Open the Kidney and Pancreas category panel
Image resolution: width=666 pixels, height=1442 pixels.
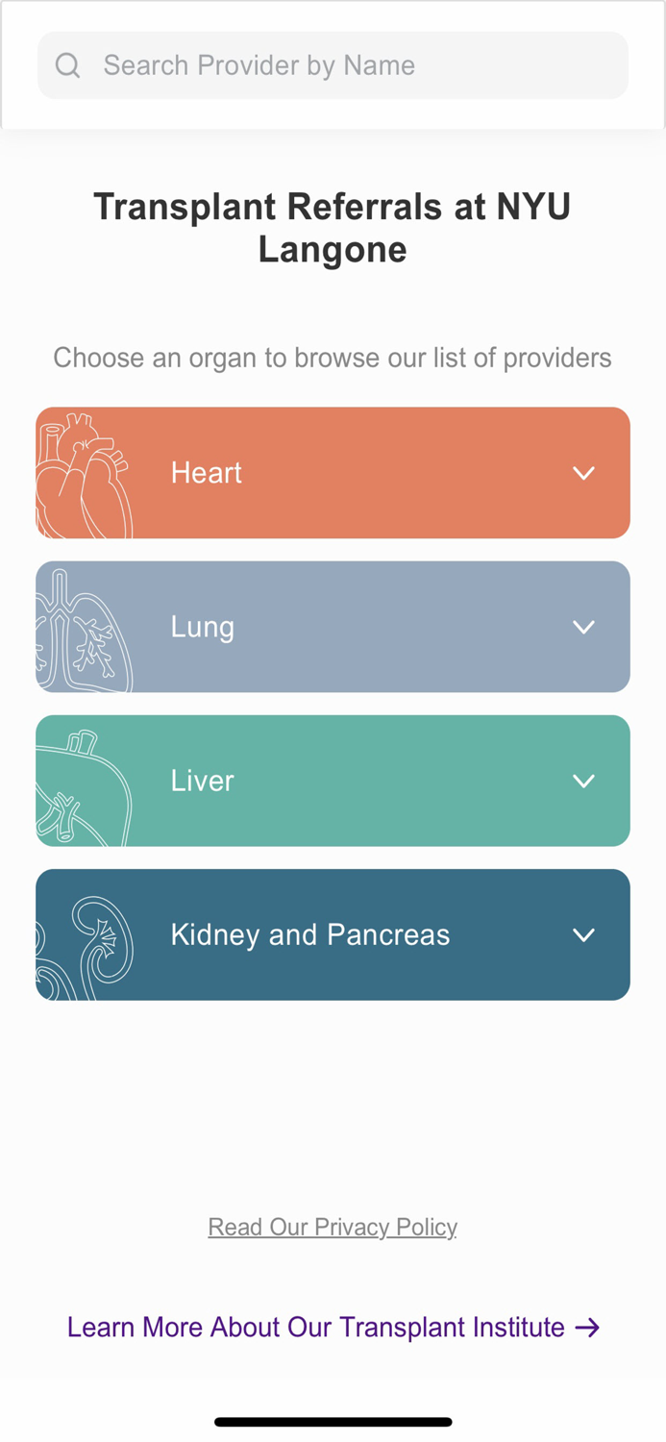point(333,933)
